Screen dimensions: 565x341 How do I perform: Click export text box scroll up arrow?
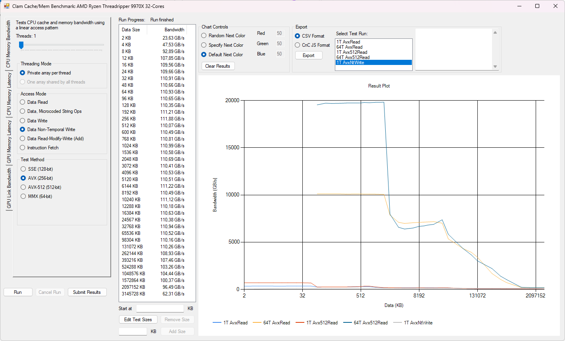click(495, 33)
